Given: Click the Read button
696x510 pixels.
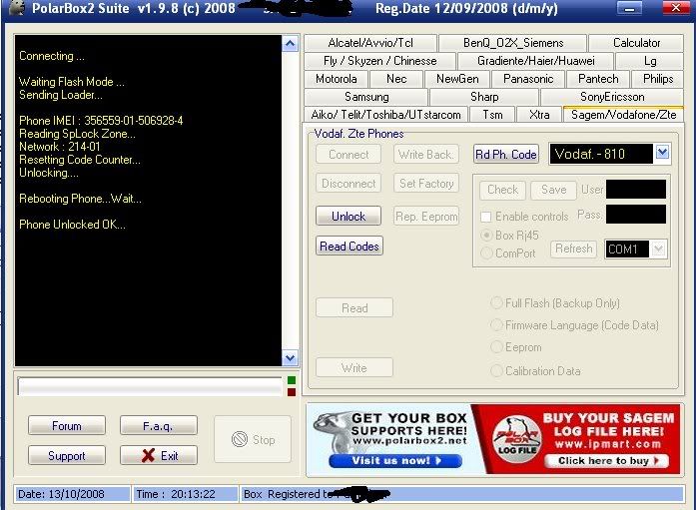Looking at the screenshot, I should point(354,307).
